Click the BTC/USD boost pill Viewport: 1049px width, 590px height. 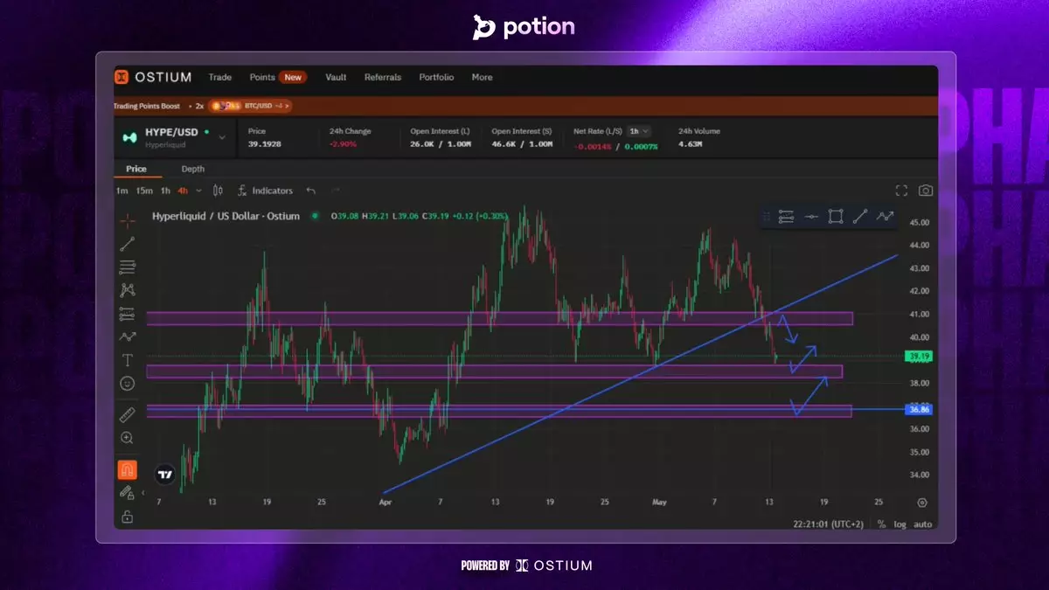[x=249, y=106]
